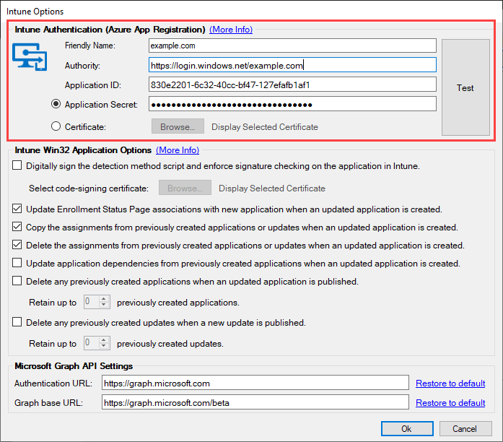Click the Application ID field
503x442 pixels.
pos(292,84)
